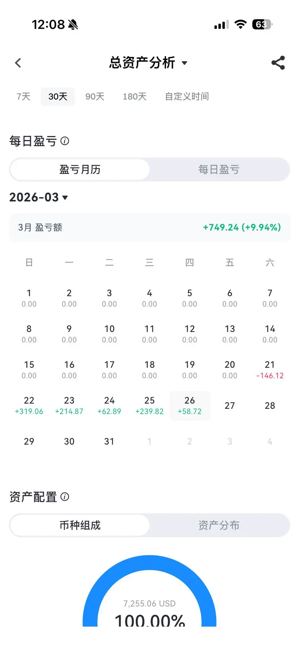Select March 21 with -146.12 loss

[x=270, y=370]
